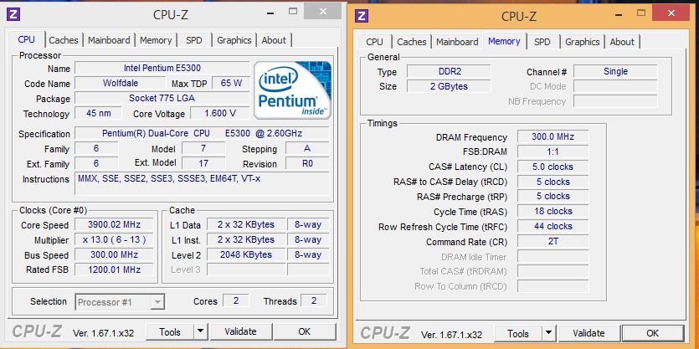Click the DDR2 memory type value
The width and height of the screenshot is (699, 349).
point(449,71)
